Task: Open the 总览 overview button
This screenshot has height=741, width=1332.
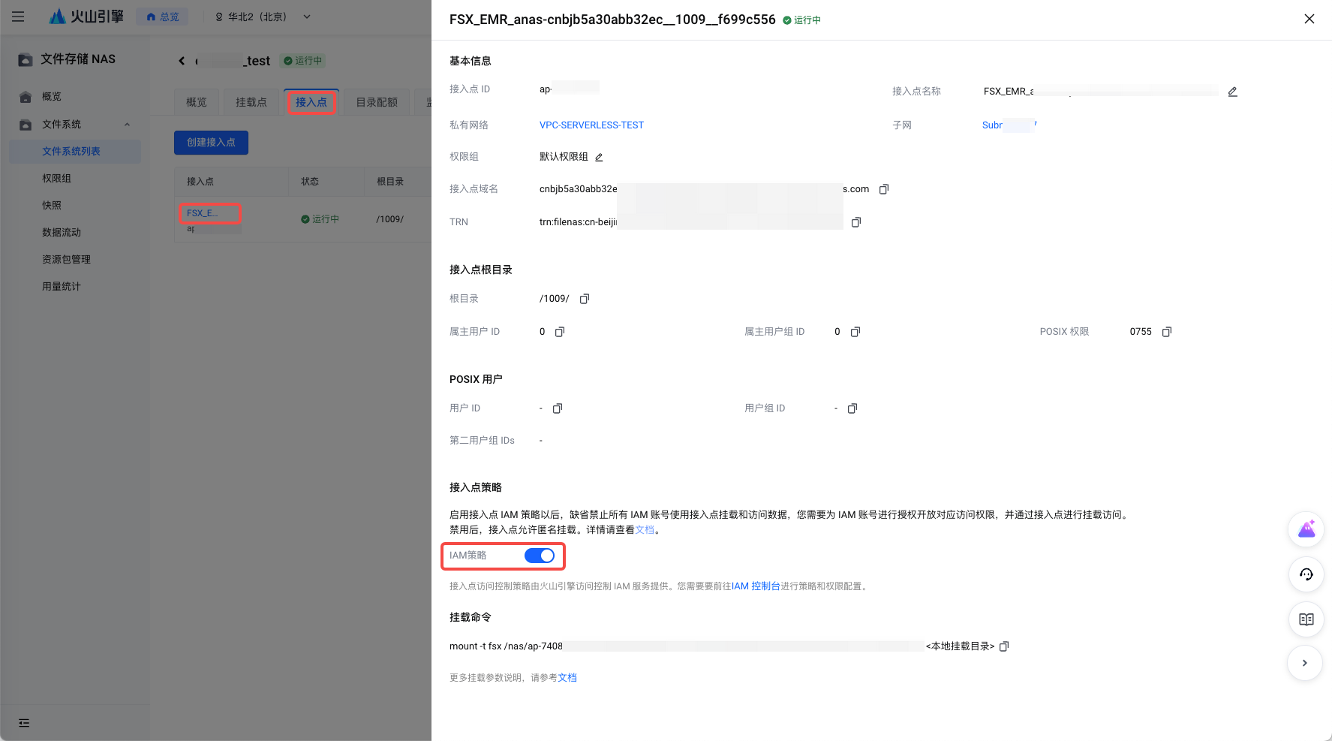Action: 163,17
